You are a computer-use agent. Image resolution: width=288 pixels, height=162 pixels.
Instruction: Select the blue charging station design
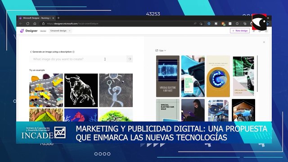coord(218,110)
